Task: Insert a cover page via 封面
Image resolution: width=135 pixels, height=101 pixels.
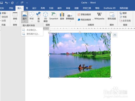Action: click(x=4, y=13)
